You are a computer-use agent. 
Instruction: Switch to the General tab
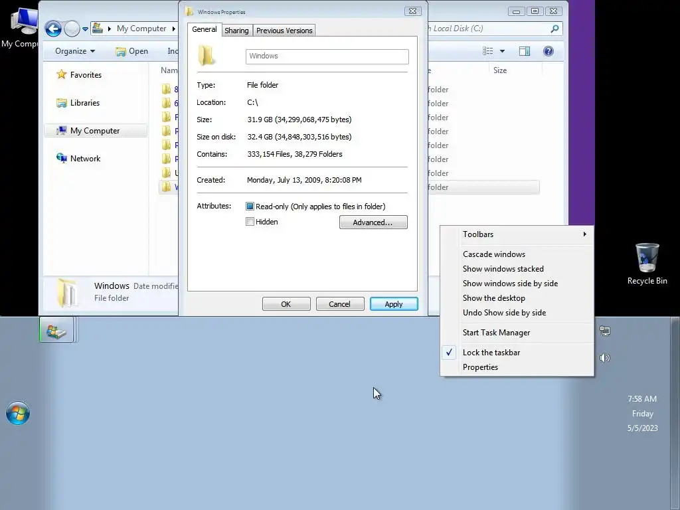coord(205,29)
